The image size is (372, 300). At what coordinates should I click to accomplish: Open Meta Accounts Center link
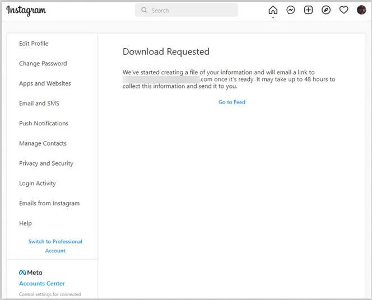(42, 283)
